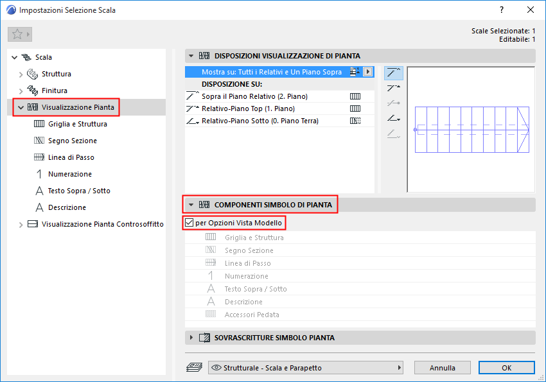
Task: Click the Controsoffitto ceiling icon in tree
Action: [x=33, y=224]
